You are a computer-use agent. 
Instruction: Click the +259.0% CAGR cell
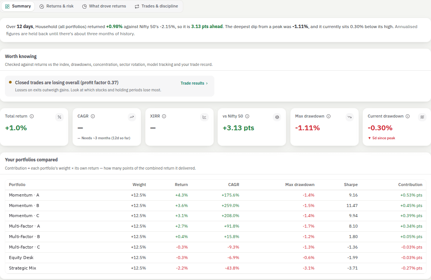[x=230, y=206]
